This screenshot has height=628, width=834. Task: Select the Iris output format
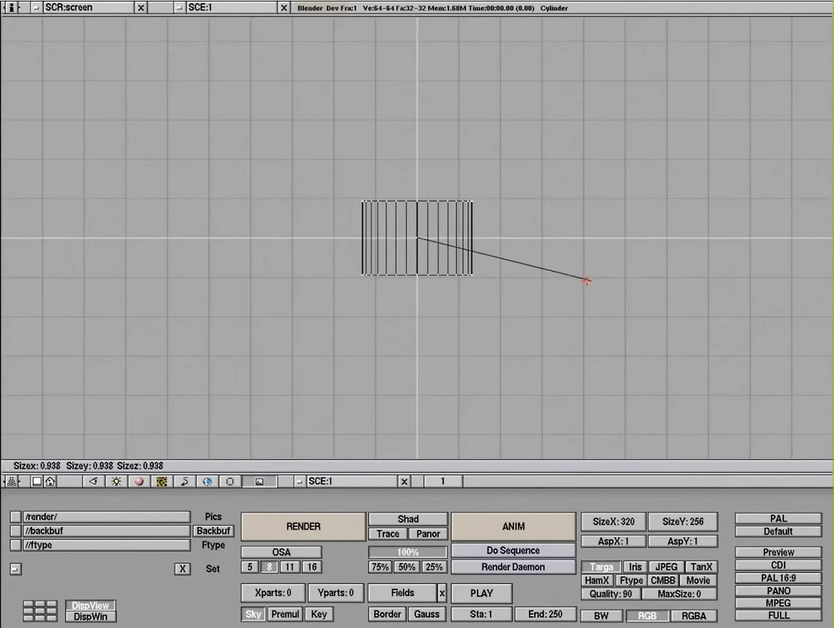[635, 567]
